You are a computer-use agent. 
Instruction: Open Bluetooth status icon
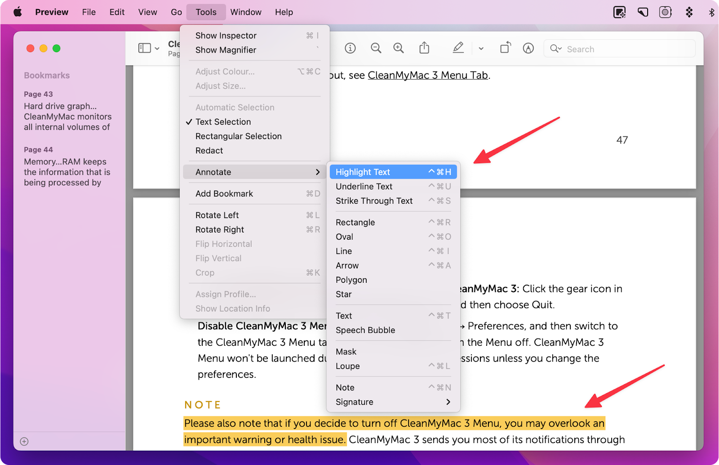point(711,12)
